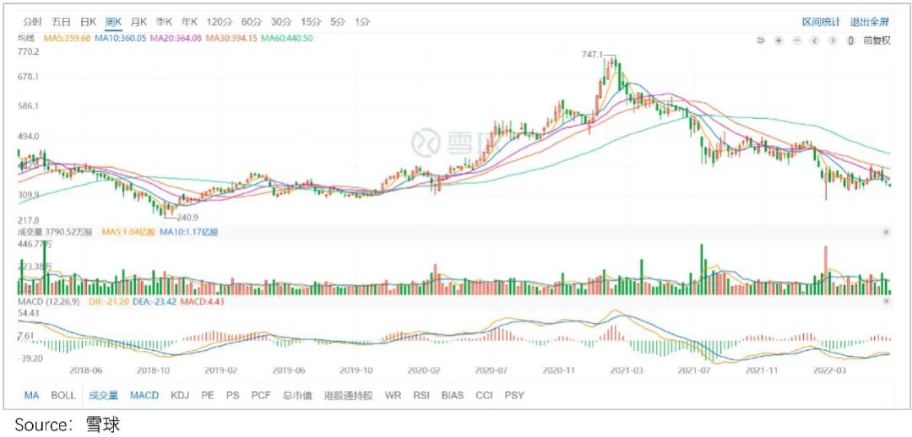Open the 前复权 adjustment dropdown
This screenshot has width=912, height=437.
(877, 40)
